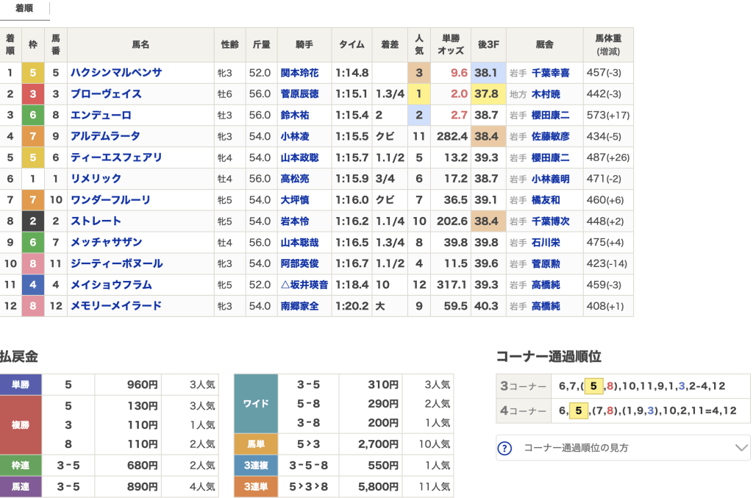This screenshot has height=498, width=753.
Task: Open trainer page for 佐藤敏彦
Action: [x=550, y=136]
